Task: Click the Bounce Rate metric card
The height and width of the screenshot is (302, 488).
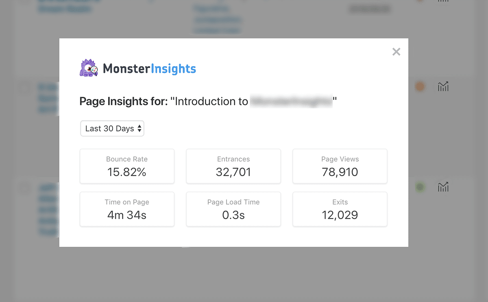Action: point(127,166)
